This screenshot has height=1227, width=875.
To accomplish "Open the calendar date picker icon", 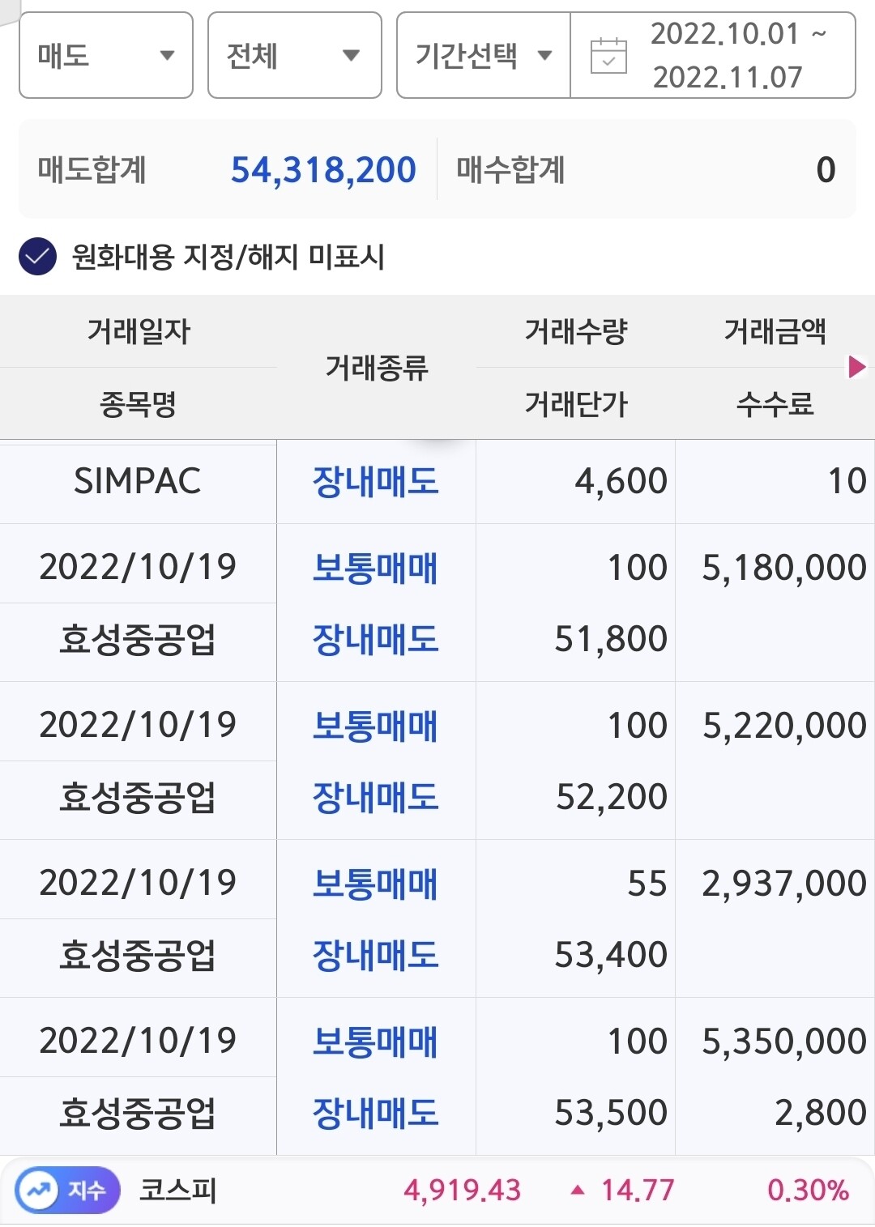I will point(608,56).
